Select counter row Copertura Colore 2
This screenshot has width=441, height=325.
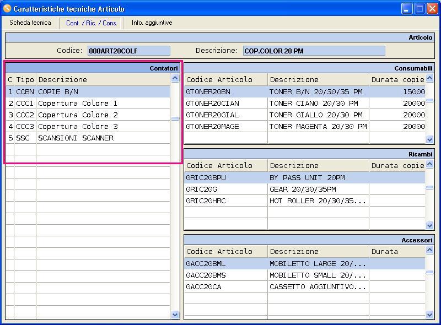point(88,115)
